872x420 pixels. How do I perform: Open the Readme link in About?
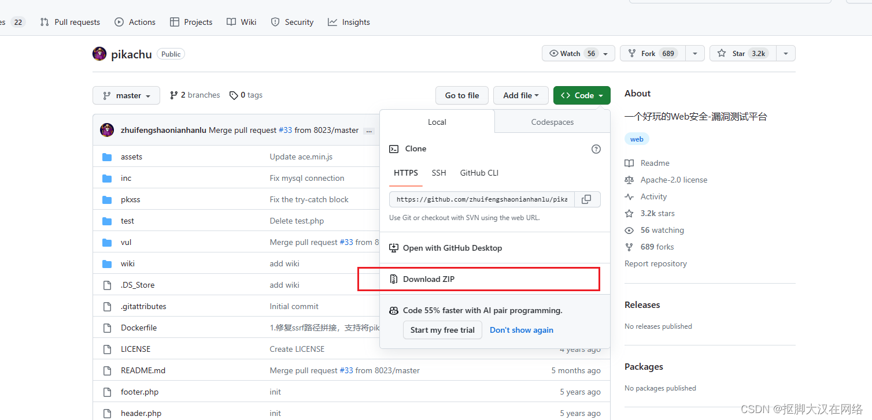pyautogui.click(x=647, y=163)
